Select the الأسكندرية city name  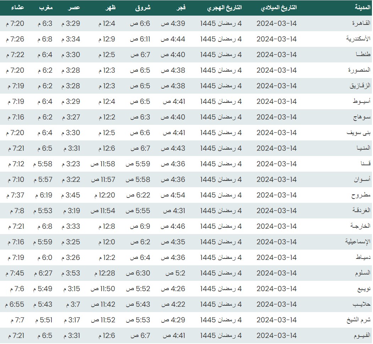click(358, 39)
